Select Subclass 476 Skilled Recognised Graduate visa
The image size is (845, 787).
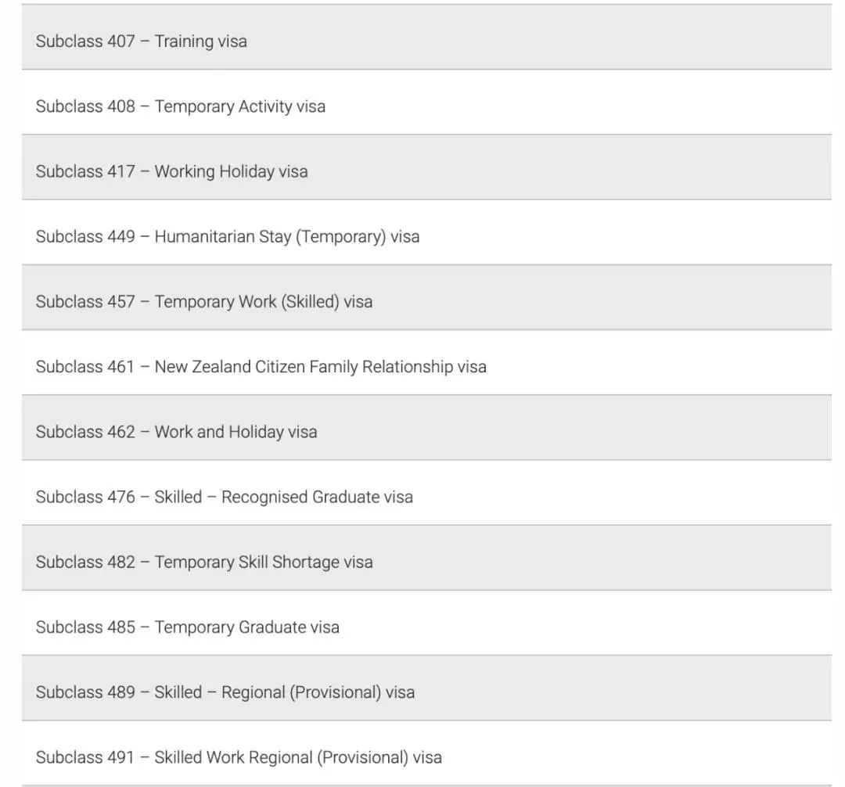[426, 494]
